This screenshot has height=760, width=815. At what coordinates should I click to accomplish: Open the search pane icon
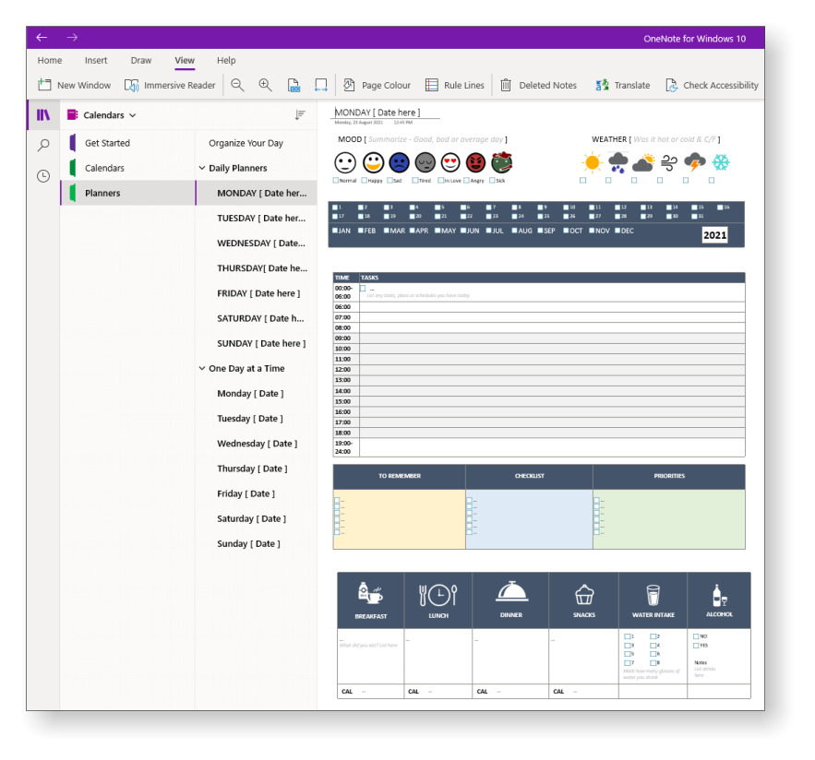point(43,146)
